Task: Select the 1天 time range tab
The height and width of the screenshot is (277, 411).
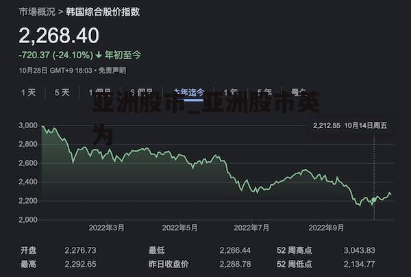Action: [x=28, y=93]
